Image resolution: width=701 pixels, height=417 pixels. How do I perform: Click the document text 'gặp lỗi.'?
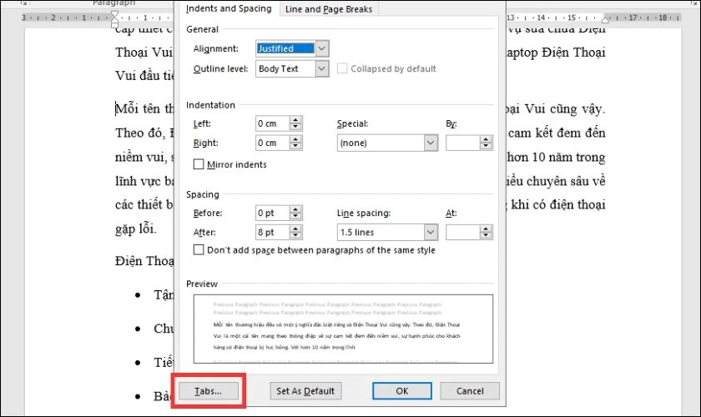pos(136,229)
